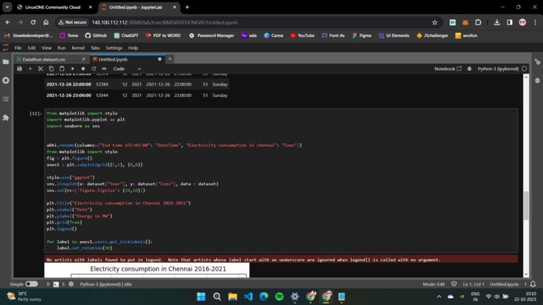Show hidden system tray icons
This screenshot has width=543, height=305.
[x=439, y=297]
